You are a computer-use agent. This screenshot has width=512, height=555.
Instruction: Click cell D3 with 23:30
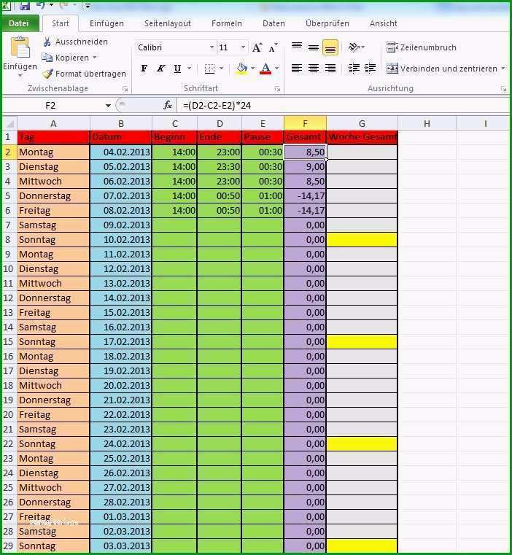tap(220, 167)
